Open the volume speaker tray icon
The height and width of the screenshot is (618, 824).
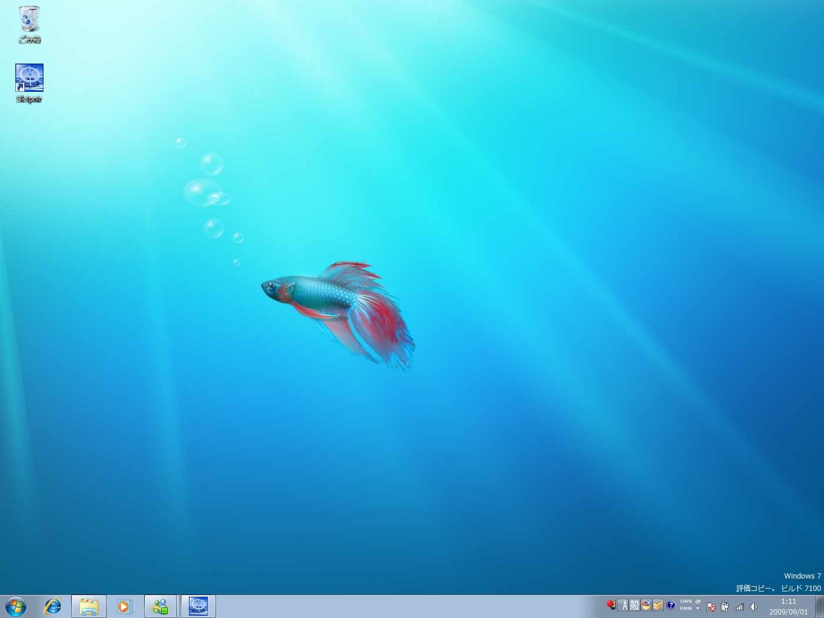(x=753, y=607)
